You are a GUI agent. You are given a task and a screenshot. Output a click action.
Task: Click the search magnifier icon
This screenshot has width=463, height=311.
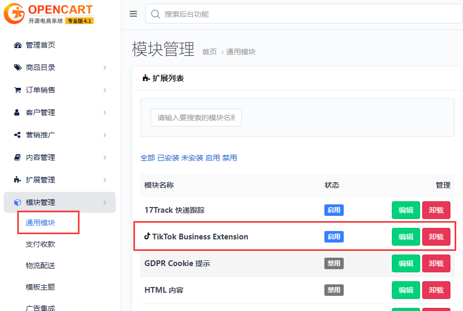click(x=155, y=14)
